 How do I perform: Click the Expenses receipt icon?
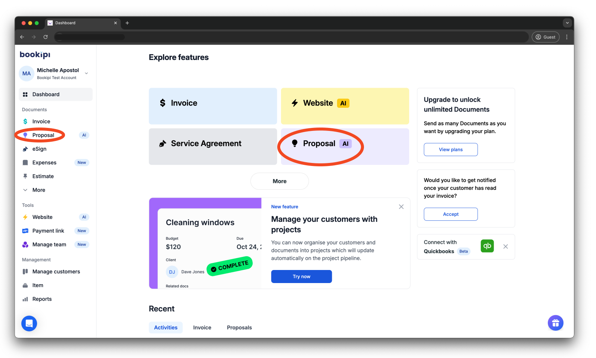point(25,163)
